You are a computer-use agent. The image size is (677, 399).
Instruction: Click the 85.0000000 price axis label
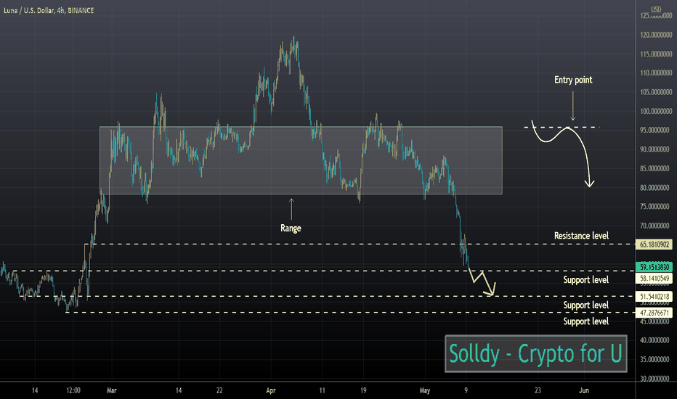tap(656, 168)
